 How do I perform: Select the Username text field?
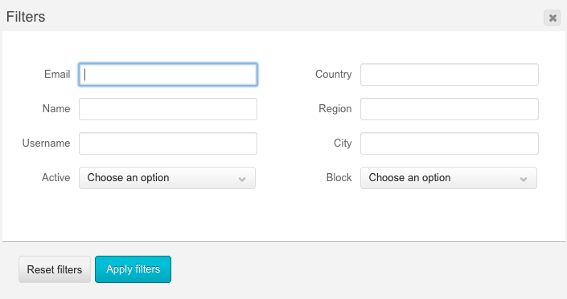pyautogui.click(x=168, y=143)
